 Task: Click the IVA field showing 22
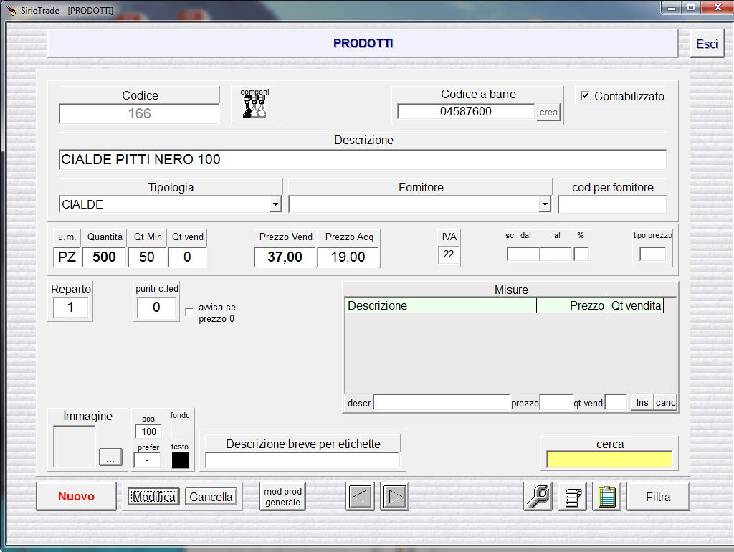click(449, 254)
